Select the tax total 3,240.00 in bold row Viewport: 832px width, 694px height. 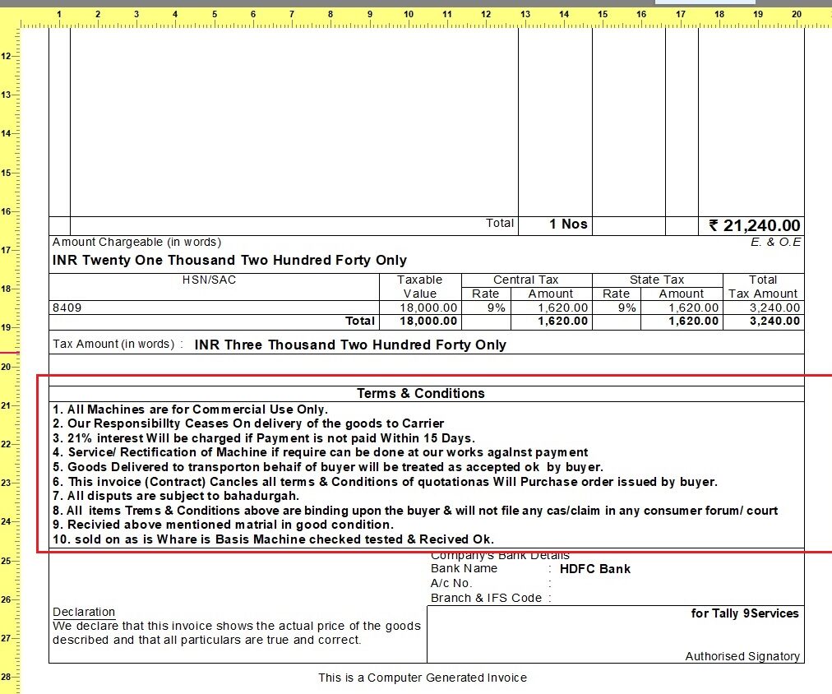click(x=774, y=321)
